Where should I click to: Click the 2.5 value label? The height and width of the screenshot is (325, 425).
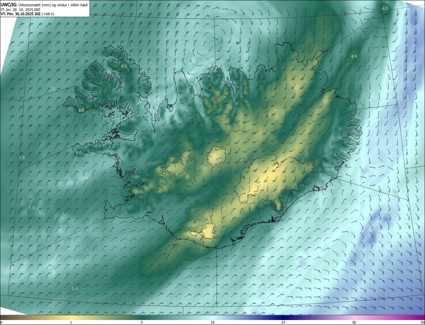click(x=325, y=101)
